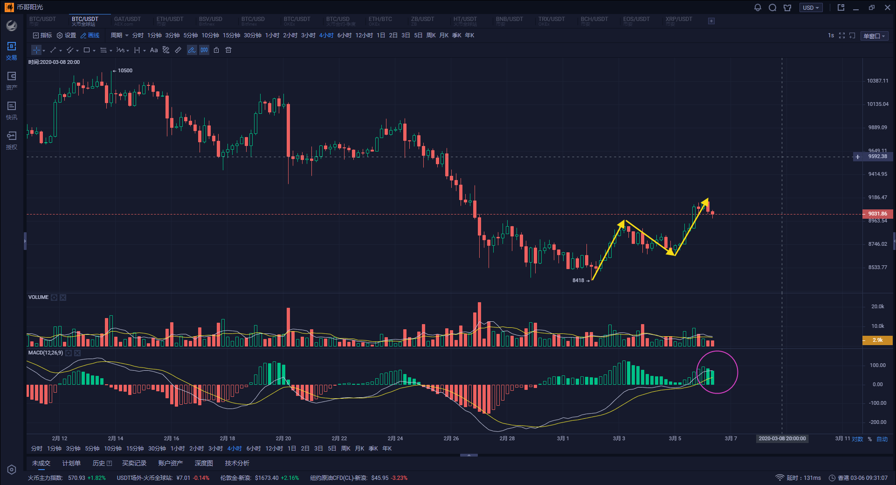Close the VOLUME indicator panel

[x=63, y=298]
